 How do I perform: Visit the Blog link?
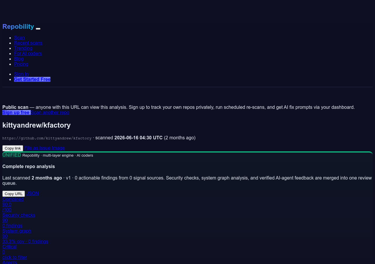click(19, 59)
